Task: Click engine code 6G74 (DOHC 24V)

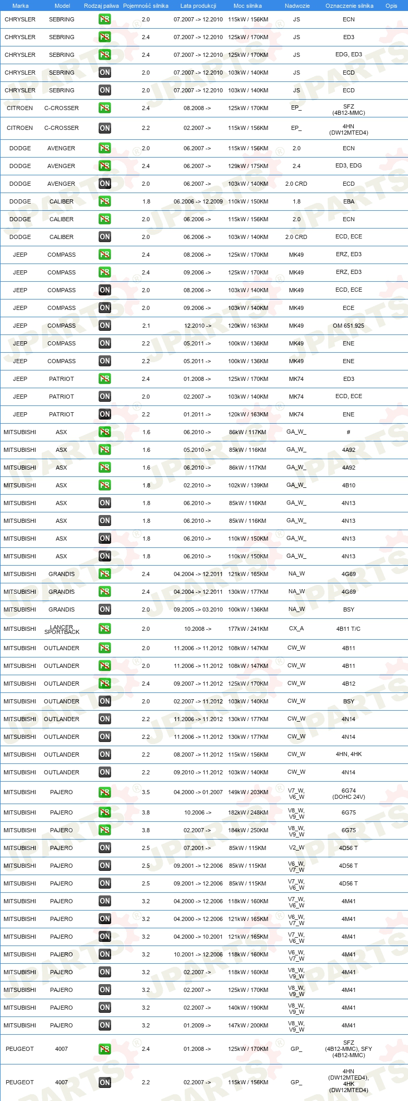Action: (349, 794)
